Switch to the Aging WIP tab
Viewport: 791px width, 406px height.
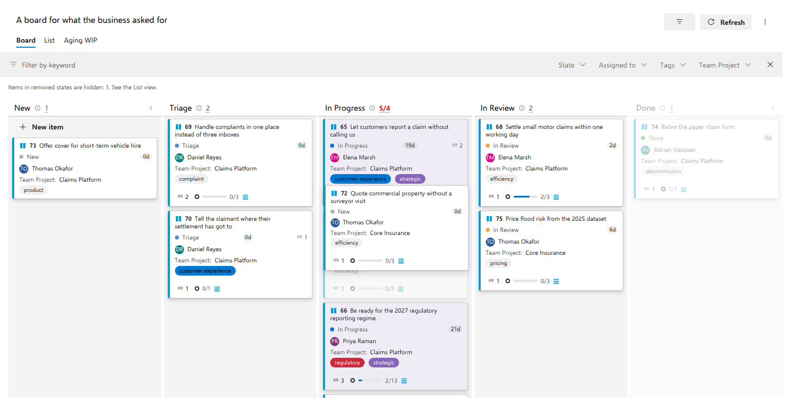click(81, 40)
